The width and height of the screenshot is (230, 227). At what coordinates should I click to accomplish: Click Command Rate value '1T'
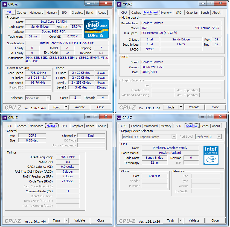(x=68, y=191)
